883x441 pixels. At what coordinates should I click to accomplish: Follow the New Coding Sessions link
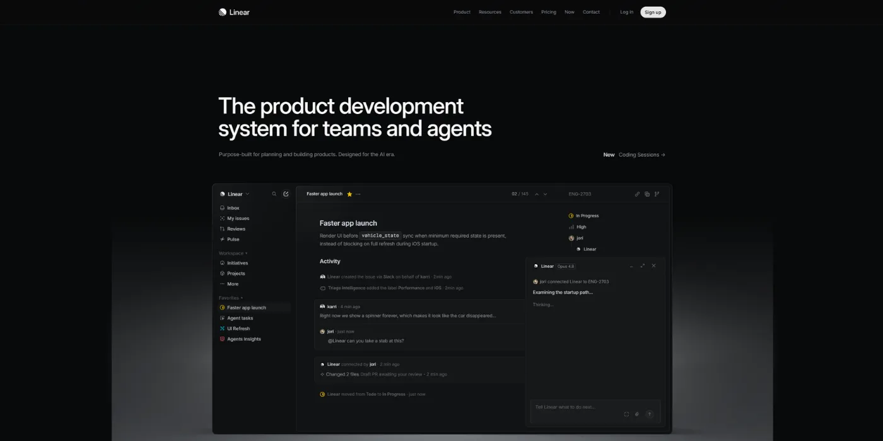point(634,155)
